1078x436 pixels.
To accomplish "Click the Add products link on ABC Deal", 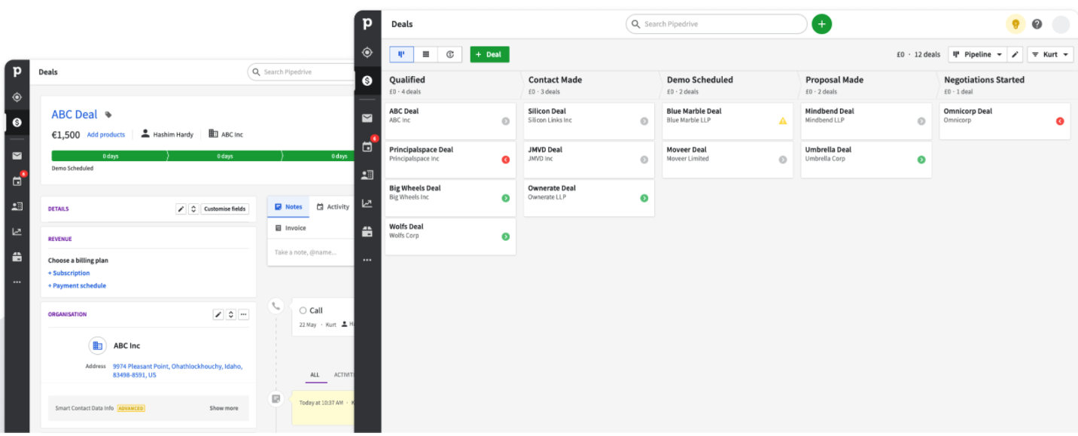I will 105,134.
